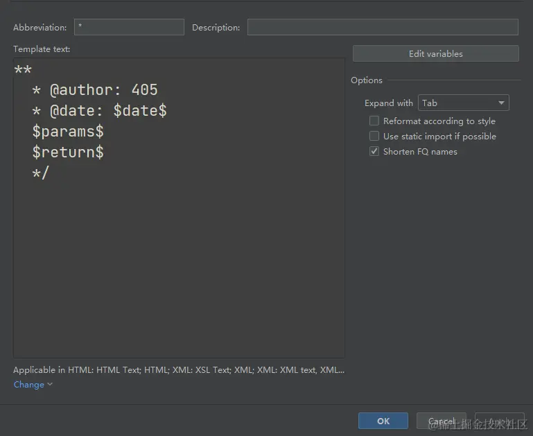Expand the chevron next to Change
The width and height of the screenshot is (533, 436).
(x=50, y=384)
